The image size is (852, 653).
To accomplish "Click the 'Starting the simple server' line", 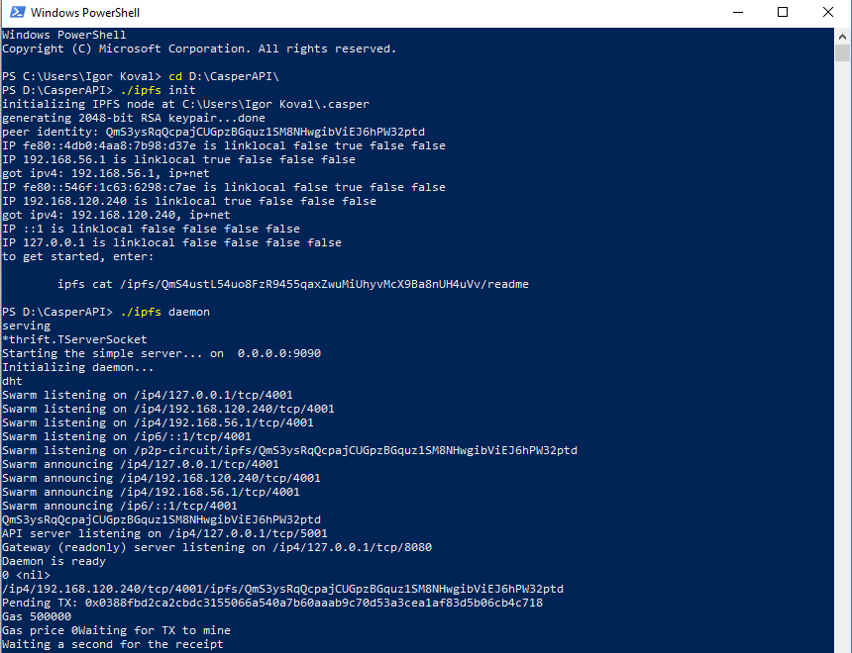I will point(161,353).
